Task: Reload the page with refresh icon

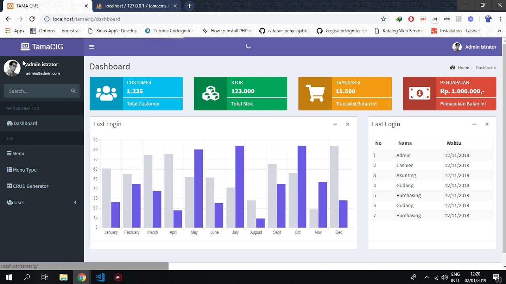Action: (32, 19)
